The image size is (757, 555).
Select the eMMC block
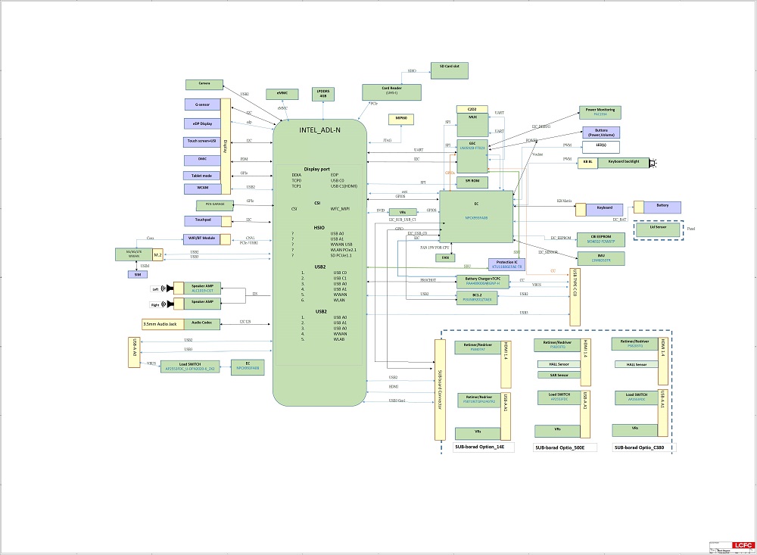(x=282, y=94)
